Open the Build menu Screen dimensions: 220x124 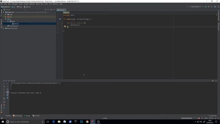pos(38,4)
